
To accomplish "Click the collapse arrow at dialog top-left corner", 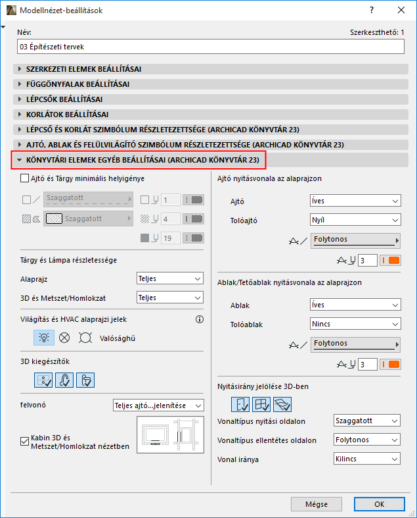I will point(3,27).
